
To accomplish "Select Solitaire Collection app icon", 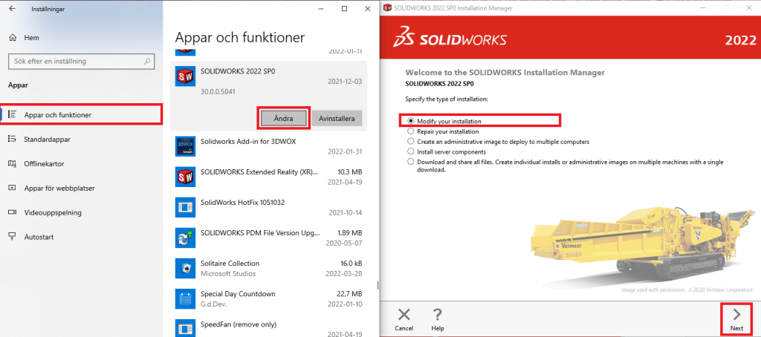I will pos(185,269).
